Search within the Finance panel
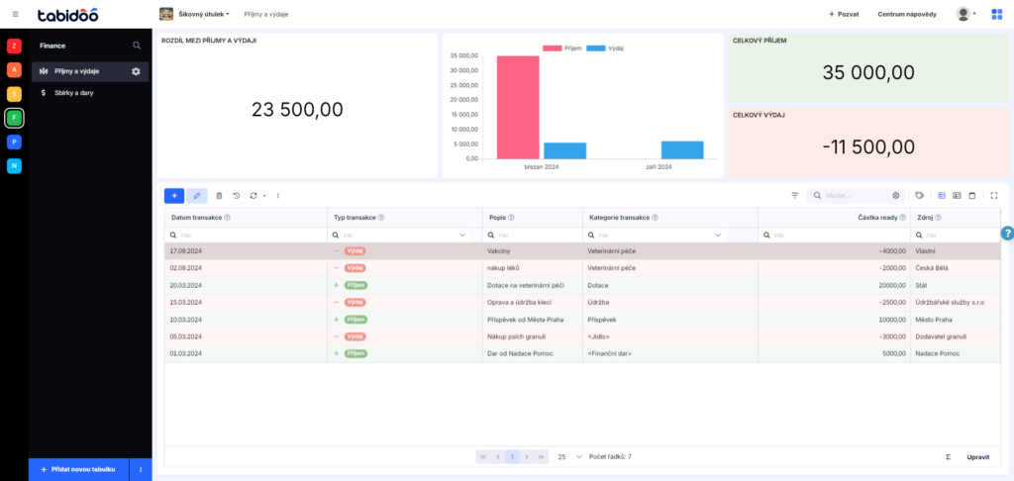Image resolution: width=1014 pixels, height=481 pixels. point(136,46)
